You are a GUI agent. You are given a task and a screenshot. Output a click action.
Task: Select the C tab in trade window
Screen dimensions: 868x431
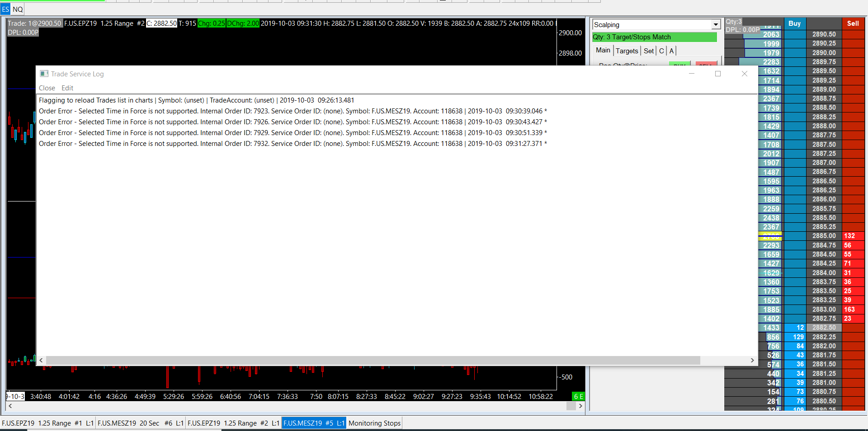(661, 51)
